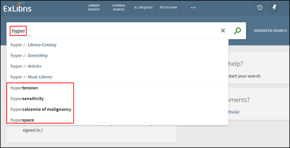Open Advanced Search
This screenshot has width=290, height=148.
click(x=270, y=31)
